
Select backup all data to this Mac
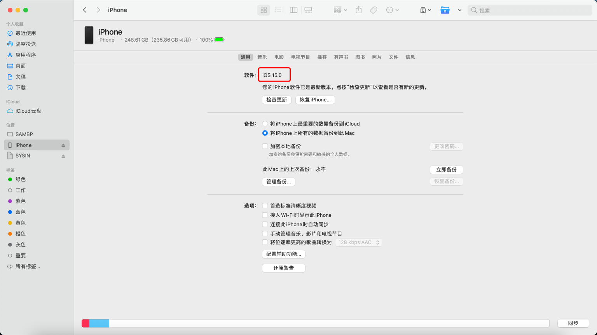[265, 133]
